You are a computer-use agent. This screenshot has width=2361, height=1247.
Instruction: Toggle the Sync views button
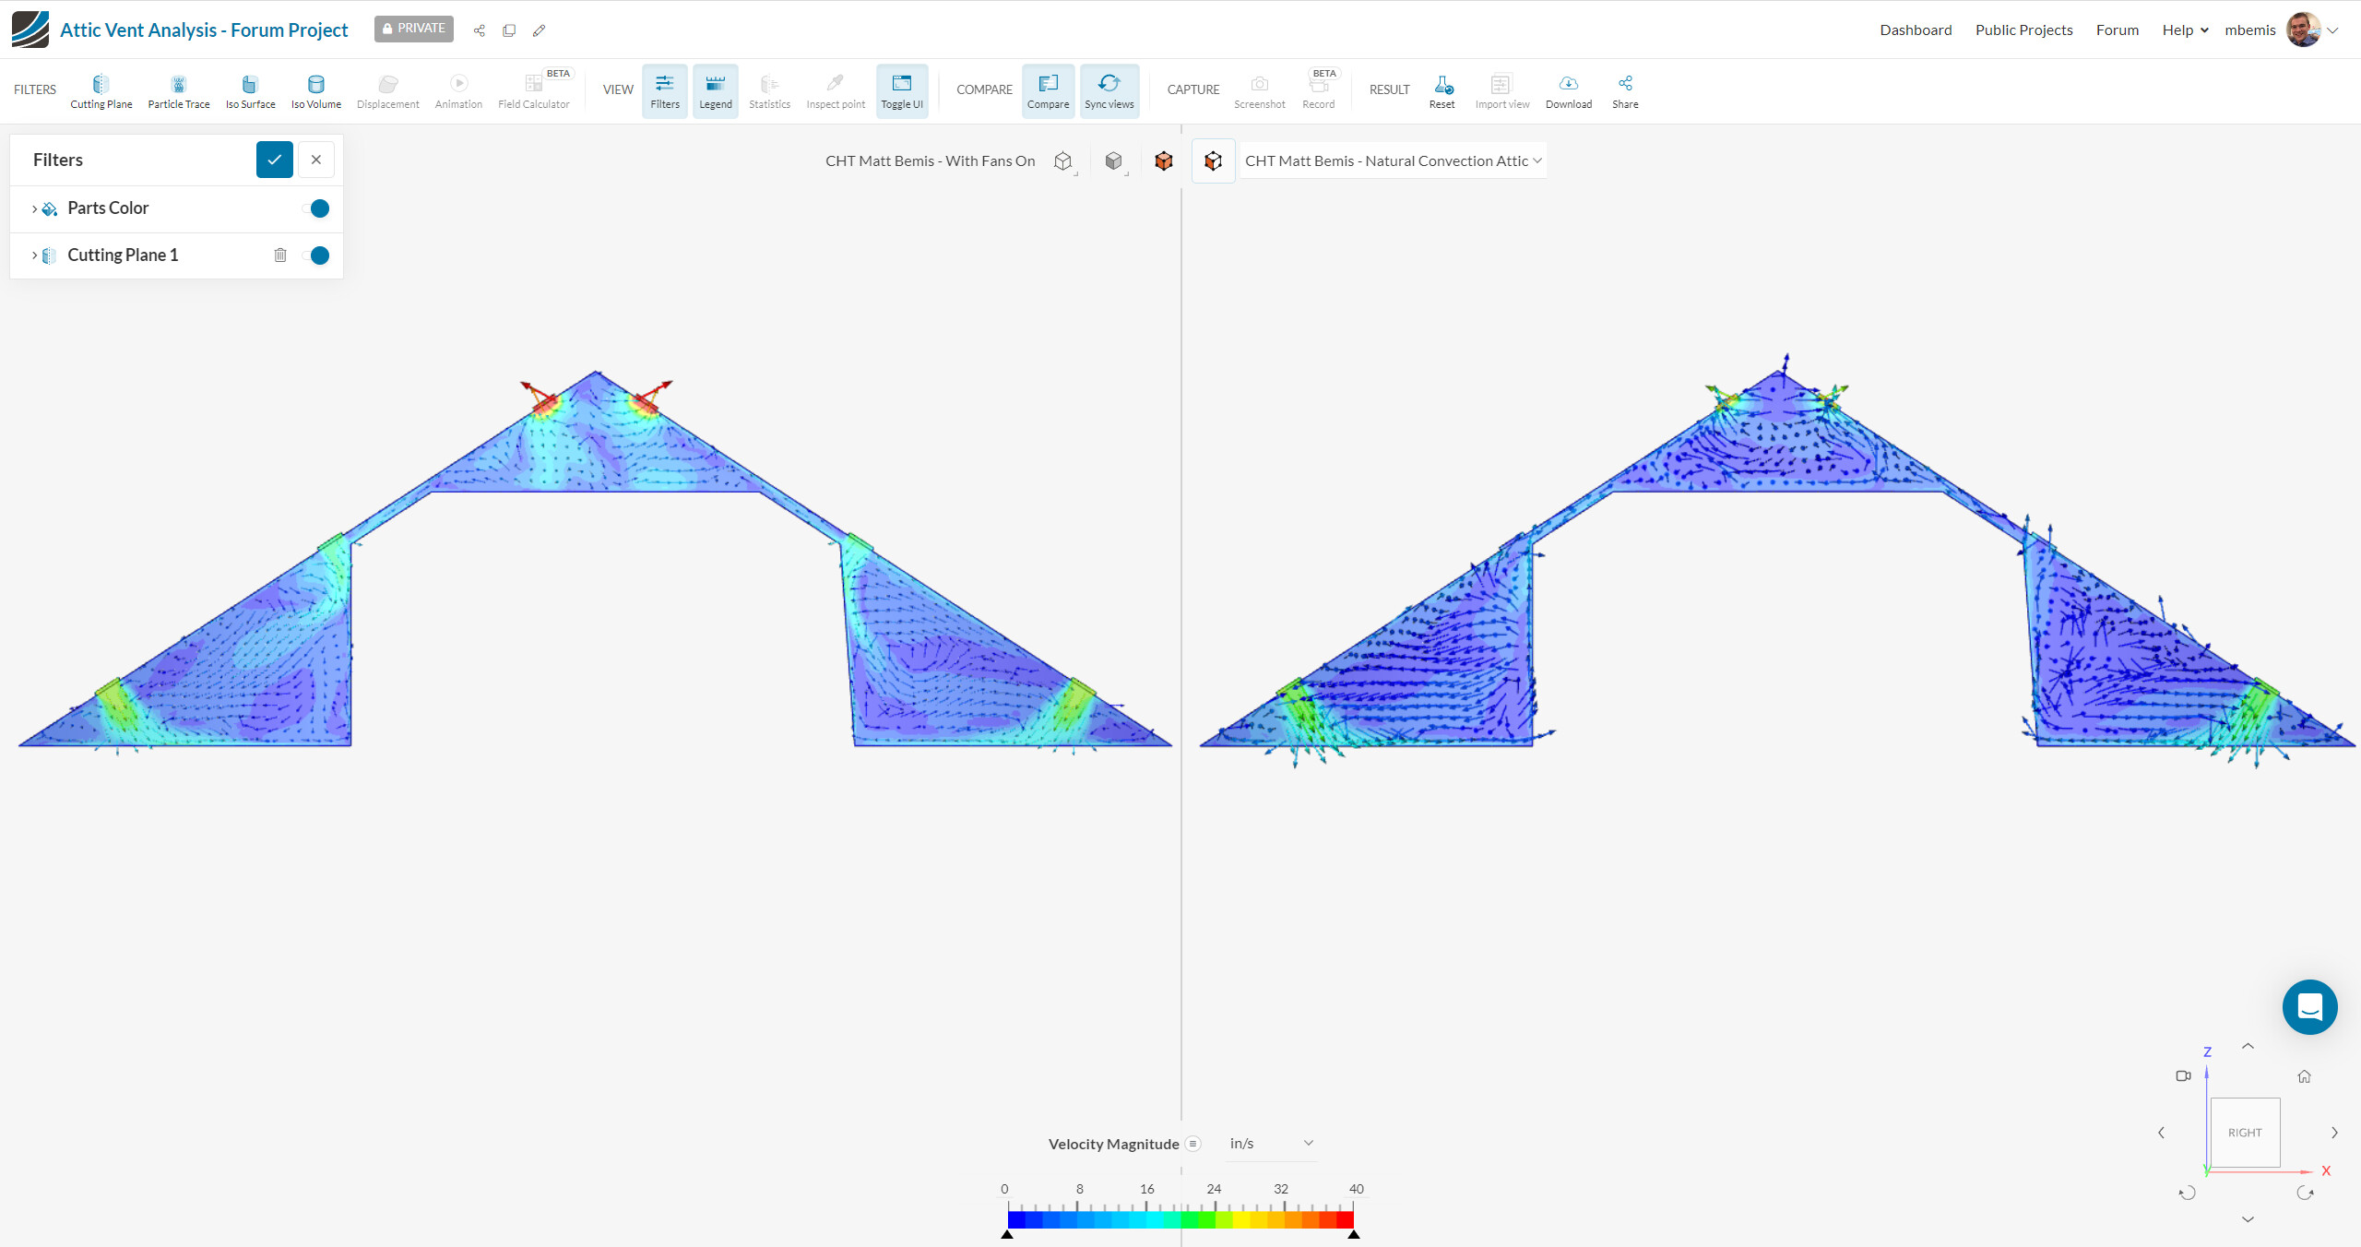(1109, 90)
